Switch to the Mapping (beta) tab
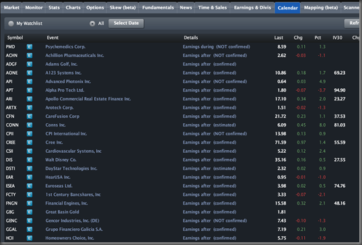 321,7
